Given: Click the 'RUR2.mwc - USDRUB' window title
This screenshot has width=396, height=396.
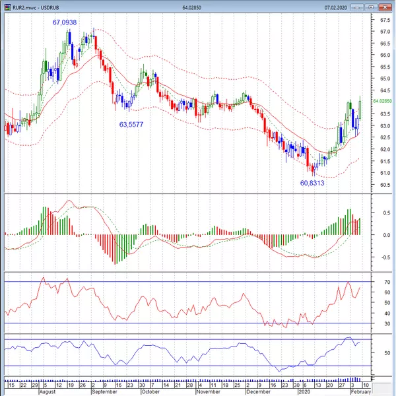Looking at the screenshot, I should click(x=36, y=7).
